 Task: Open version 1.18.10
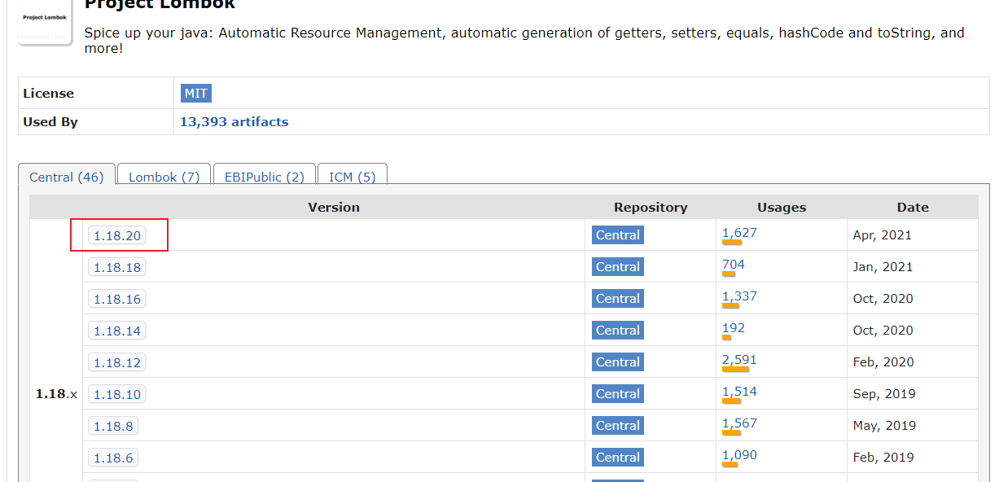point(117,394)
